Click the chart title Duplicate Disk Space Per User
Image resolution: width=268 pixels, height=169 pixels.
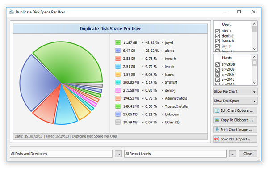pos(110,29)
